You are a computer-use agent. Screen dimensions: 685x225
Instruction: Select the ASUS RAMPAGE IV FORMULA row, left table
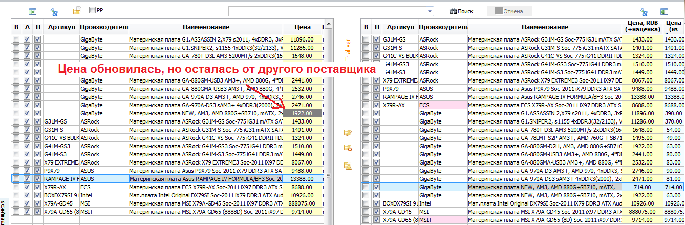pyautogui.click(x=167, y=179)
